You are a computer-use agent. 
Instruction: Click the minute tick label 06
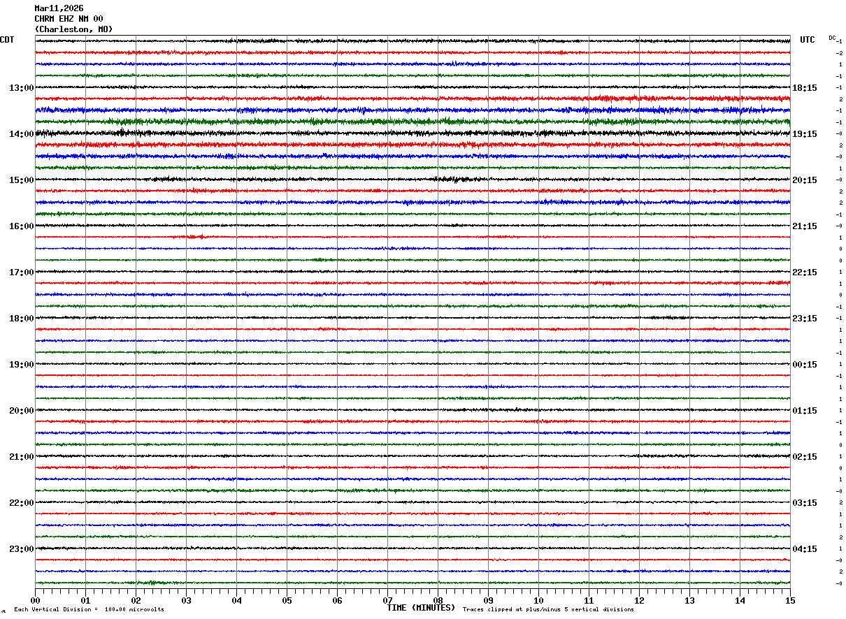[337, 600]
